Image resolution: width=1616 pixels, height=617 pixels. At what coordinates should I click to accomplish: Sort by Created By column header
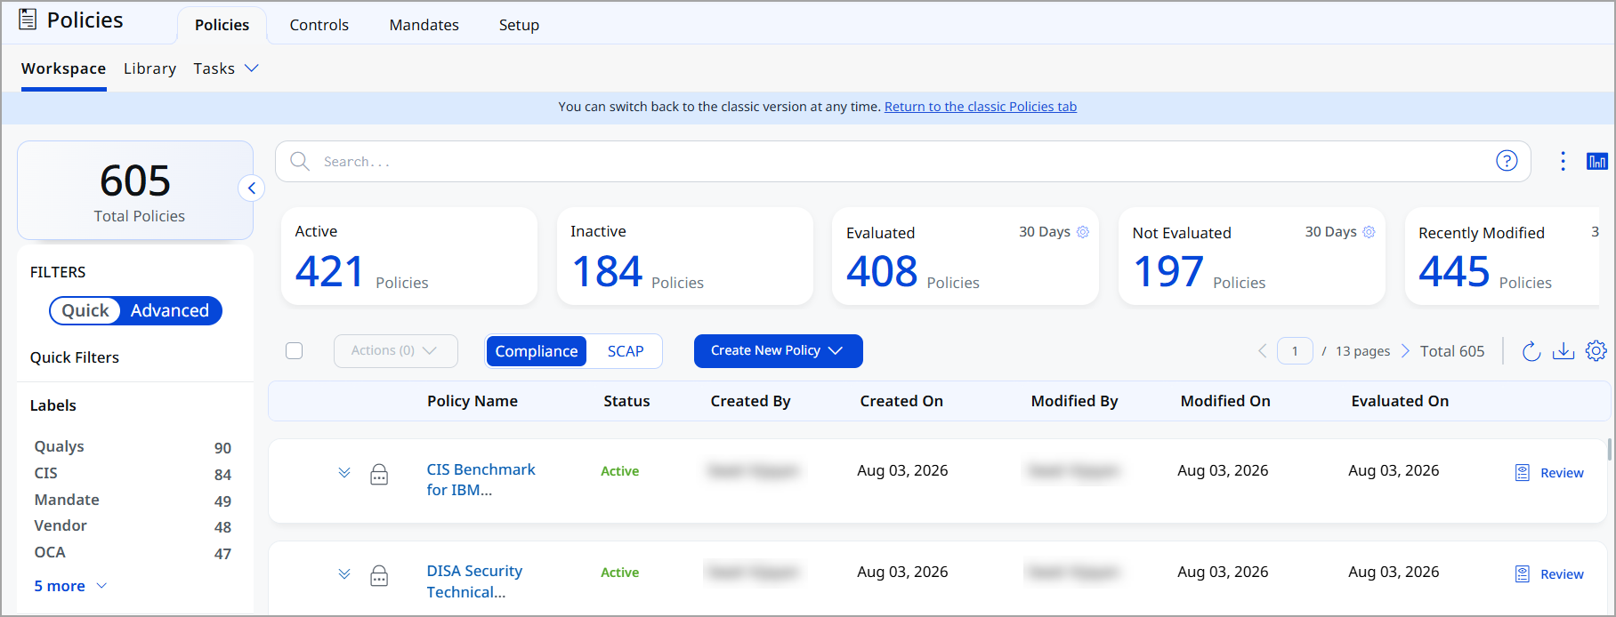pyautogui.click(x=750, y=401)
